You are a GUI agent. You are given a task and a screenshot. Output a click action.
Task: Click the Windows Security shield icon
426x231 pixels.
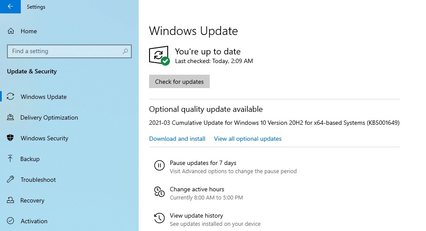tap(10, 138)
